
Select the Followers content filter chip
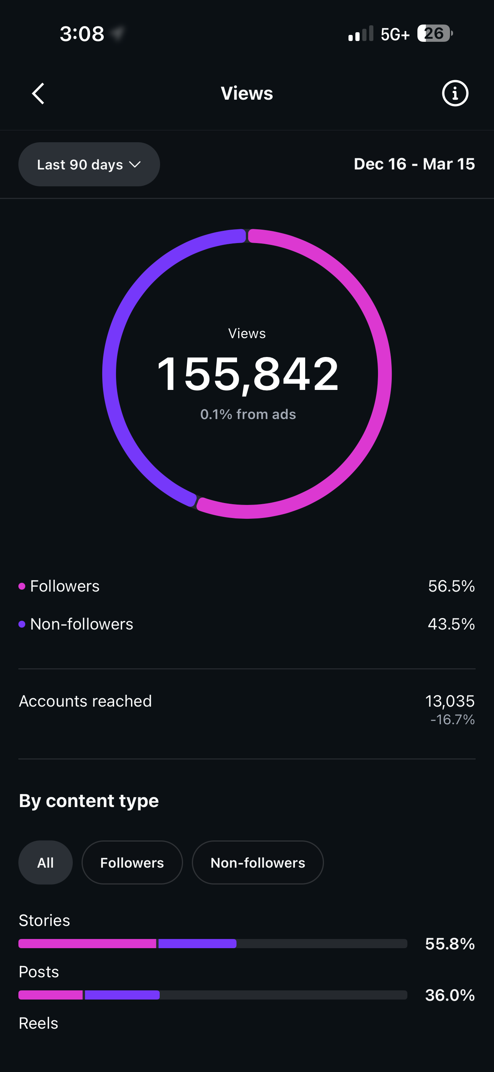[x=132, y=862]
